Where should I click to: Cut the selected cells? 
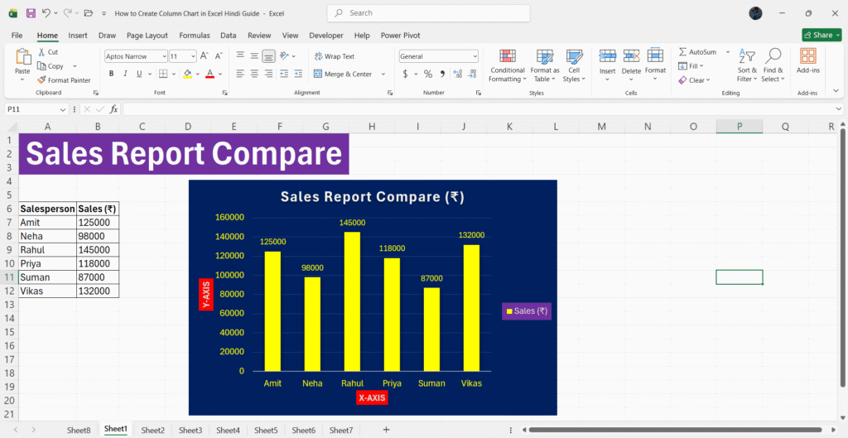(48, 52)
